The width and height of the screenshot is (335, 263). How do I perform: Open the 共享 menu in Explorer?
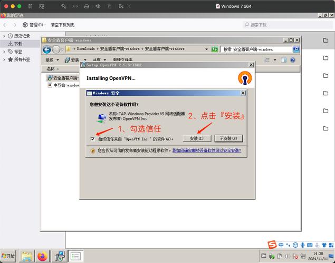99,60
